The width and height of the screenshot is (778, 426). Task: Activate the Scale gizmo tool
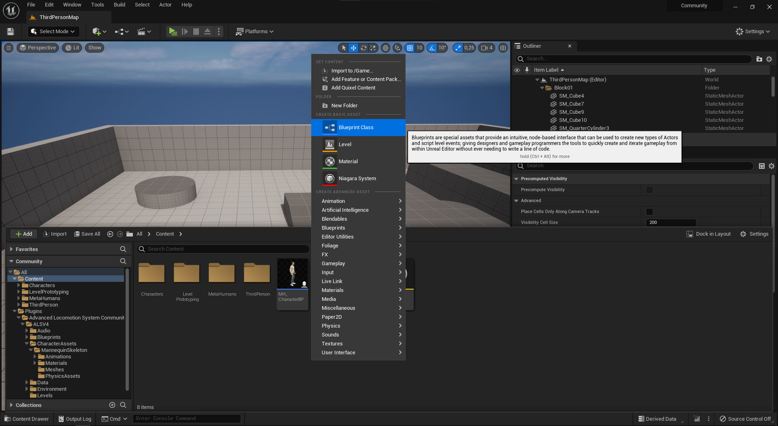[373, 48]
